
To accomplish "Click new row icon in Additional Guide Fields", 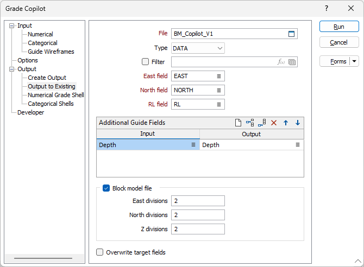I will click(x=238, y=123).
